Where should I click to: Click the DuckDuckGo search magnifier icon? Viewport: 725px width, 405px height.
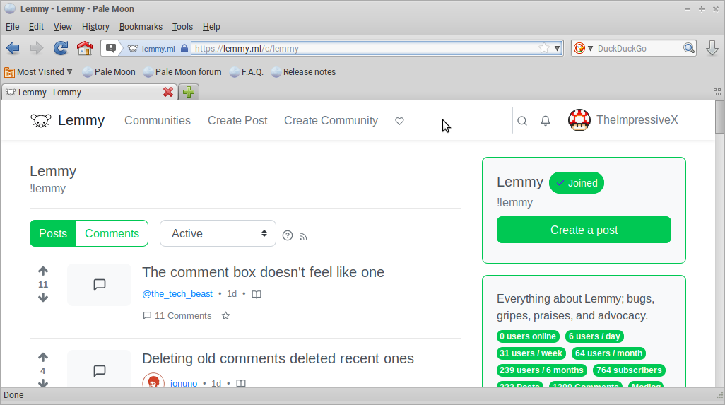[x=689, y=48]
